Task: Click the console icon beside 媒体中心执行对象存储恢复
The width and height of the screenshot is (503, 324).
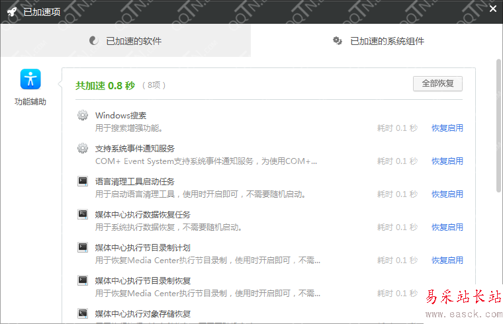Action: (x=83, y=313)
